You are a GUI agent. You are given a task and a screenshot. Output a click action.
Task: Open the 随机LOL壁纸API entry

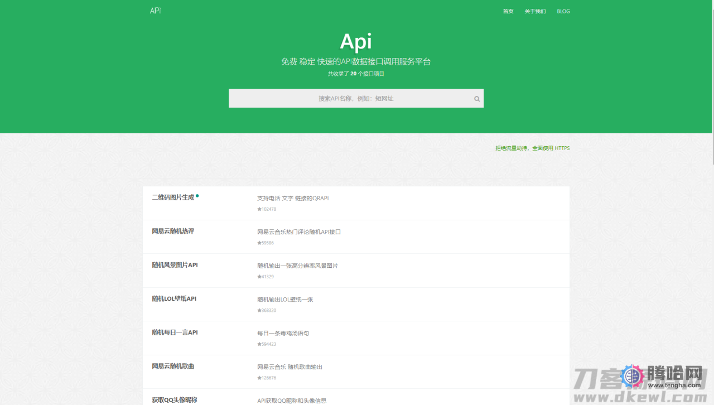[174, 298]
